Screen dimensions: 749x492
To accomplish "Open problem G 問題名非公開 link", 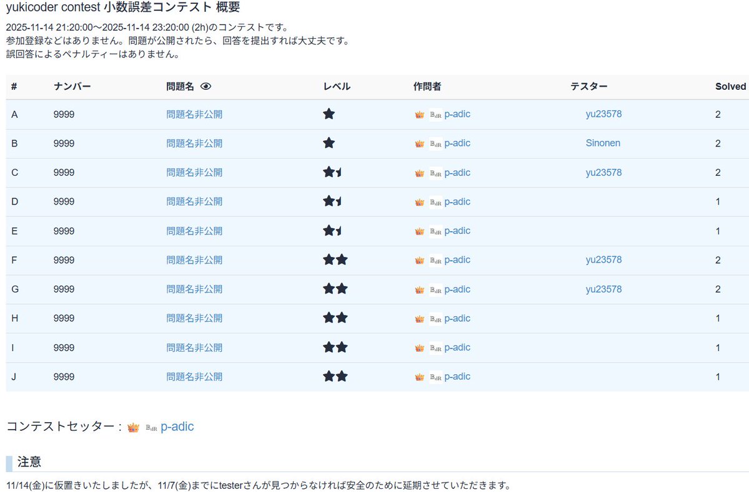I will point(194,289).
